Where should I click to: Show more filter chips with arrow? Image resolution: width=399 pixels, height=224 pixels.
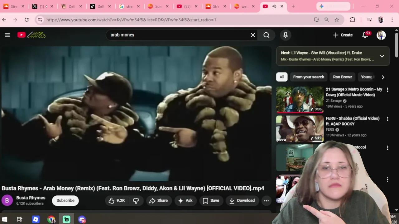383,77
